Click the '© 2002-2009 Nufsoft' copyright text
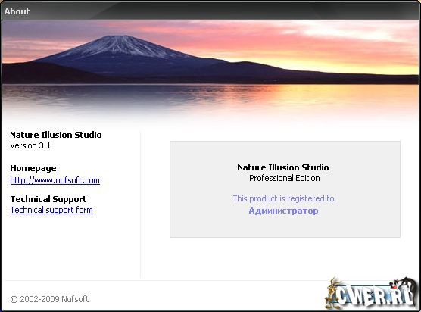 (x=49, y=299)
